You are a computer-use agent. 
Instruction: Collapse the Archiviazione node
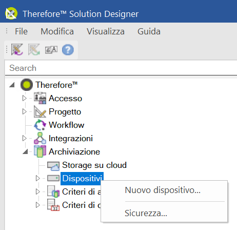tap(25, 151)
